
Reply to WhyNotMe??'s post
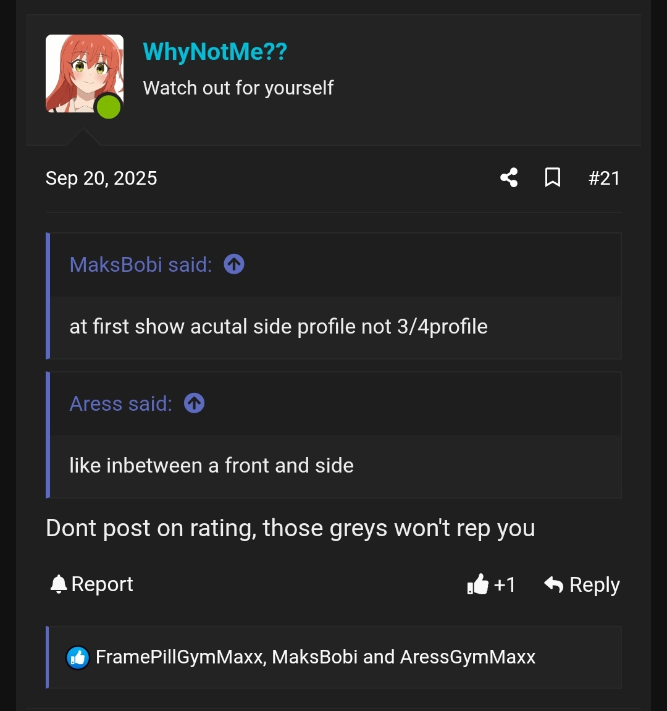[582, 584]
